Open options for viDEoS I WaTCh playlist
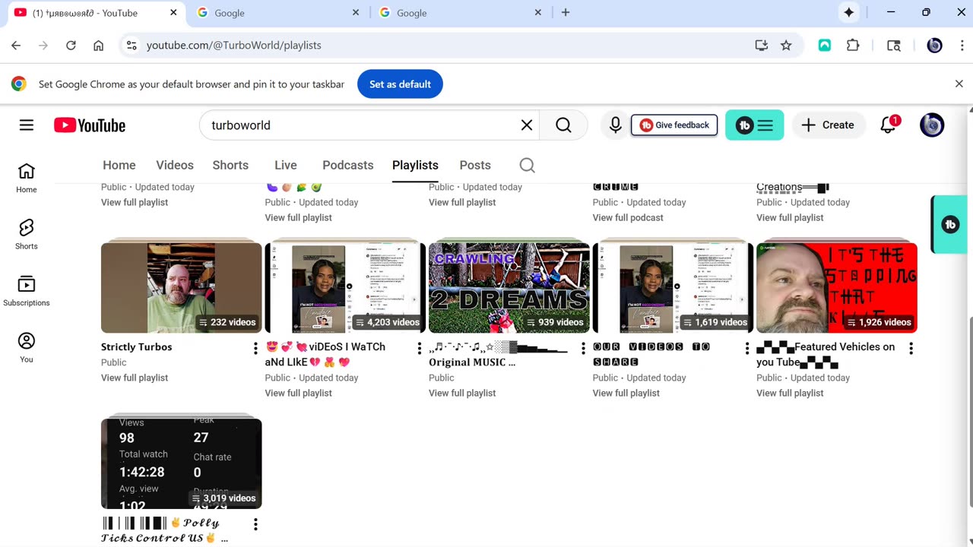The height and width of the screenshot is (547, 973). point(419,348)
